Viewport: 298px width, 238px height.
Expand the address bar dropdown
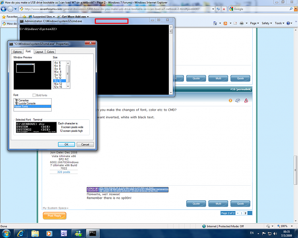[213, 9]
